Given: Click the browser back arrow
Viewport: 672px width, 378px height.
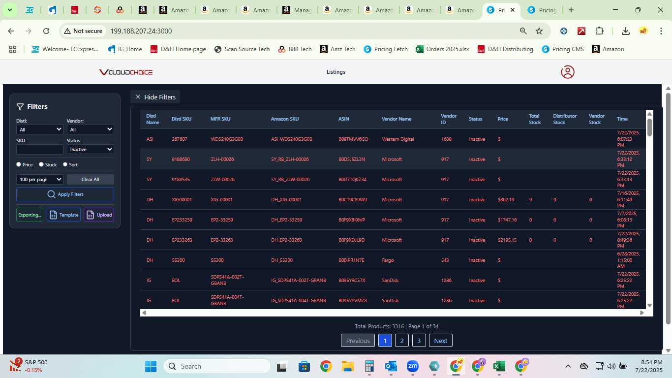Looking at the screenshot, I should coord(11,31).
